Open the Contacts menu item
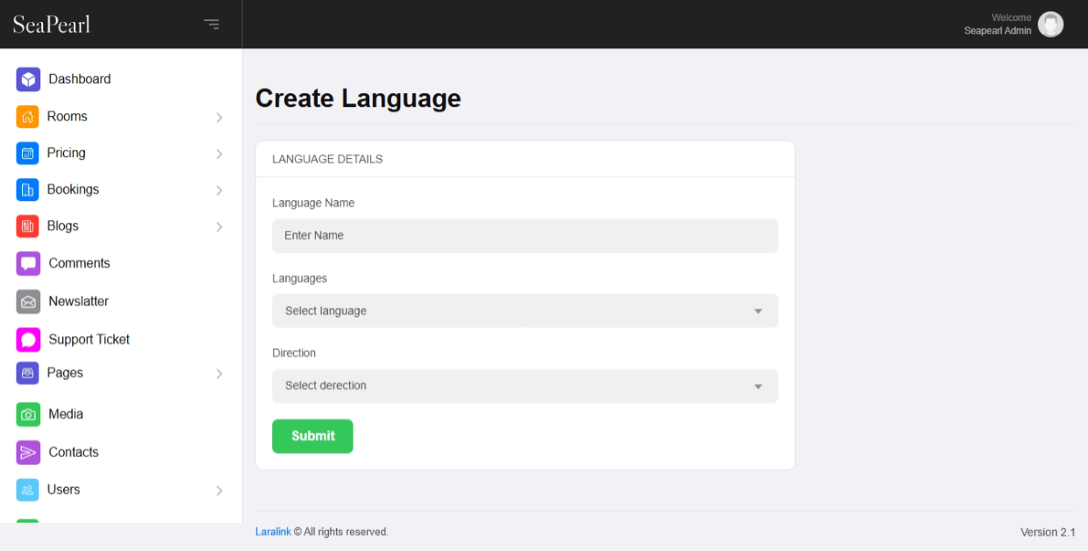Image resolution: width=1088 pixels, height=551 pixels. pyautogui.click(x=74, y=452)
